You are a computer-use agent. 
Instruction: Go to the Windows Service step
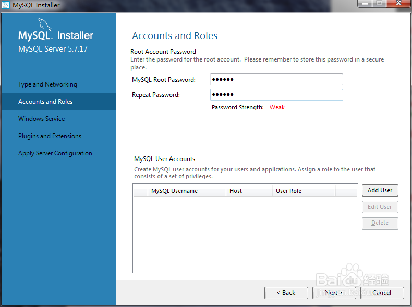pyautogui.click(x=42, y=119)
